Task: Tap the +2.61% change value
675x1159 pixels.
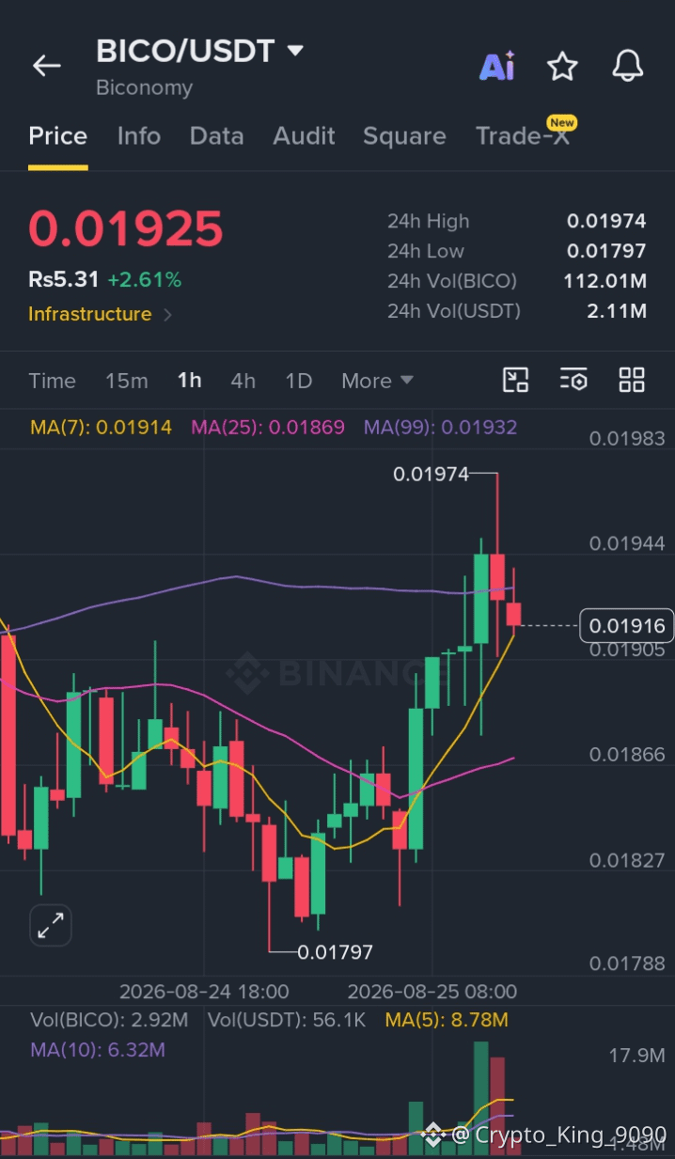Action: (144, 279)
